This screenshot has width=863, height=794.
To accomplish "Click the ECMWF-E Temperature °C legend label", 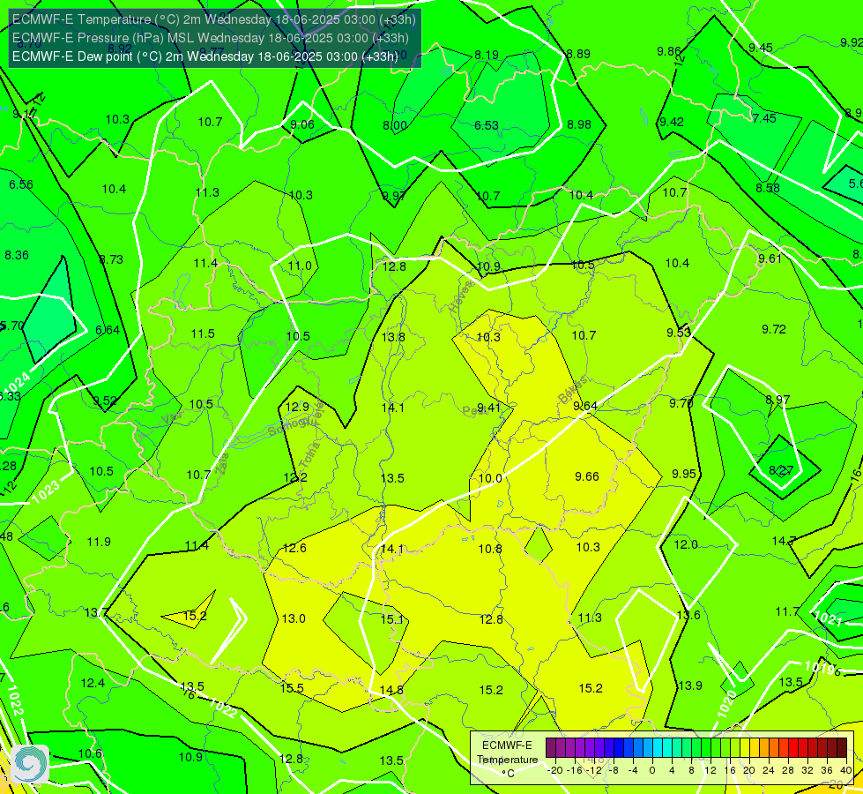I will tap(507, 760).
